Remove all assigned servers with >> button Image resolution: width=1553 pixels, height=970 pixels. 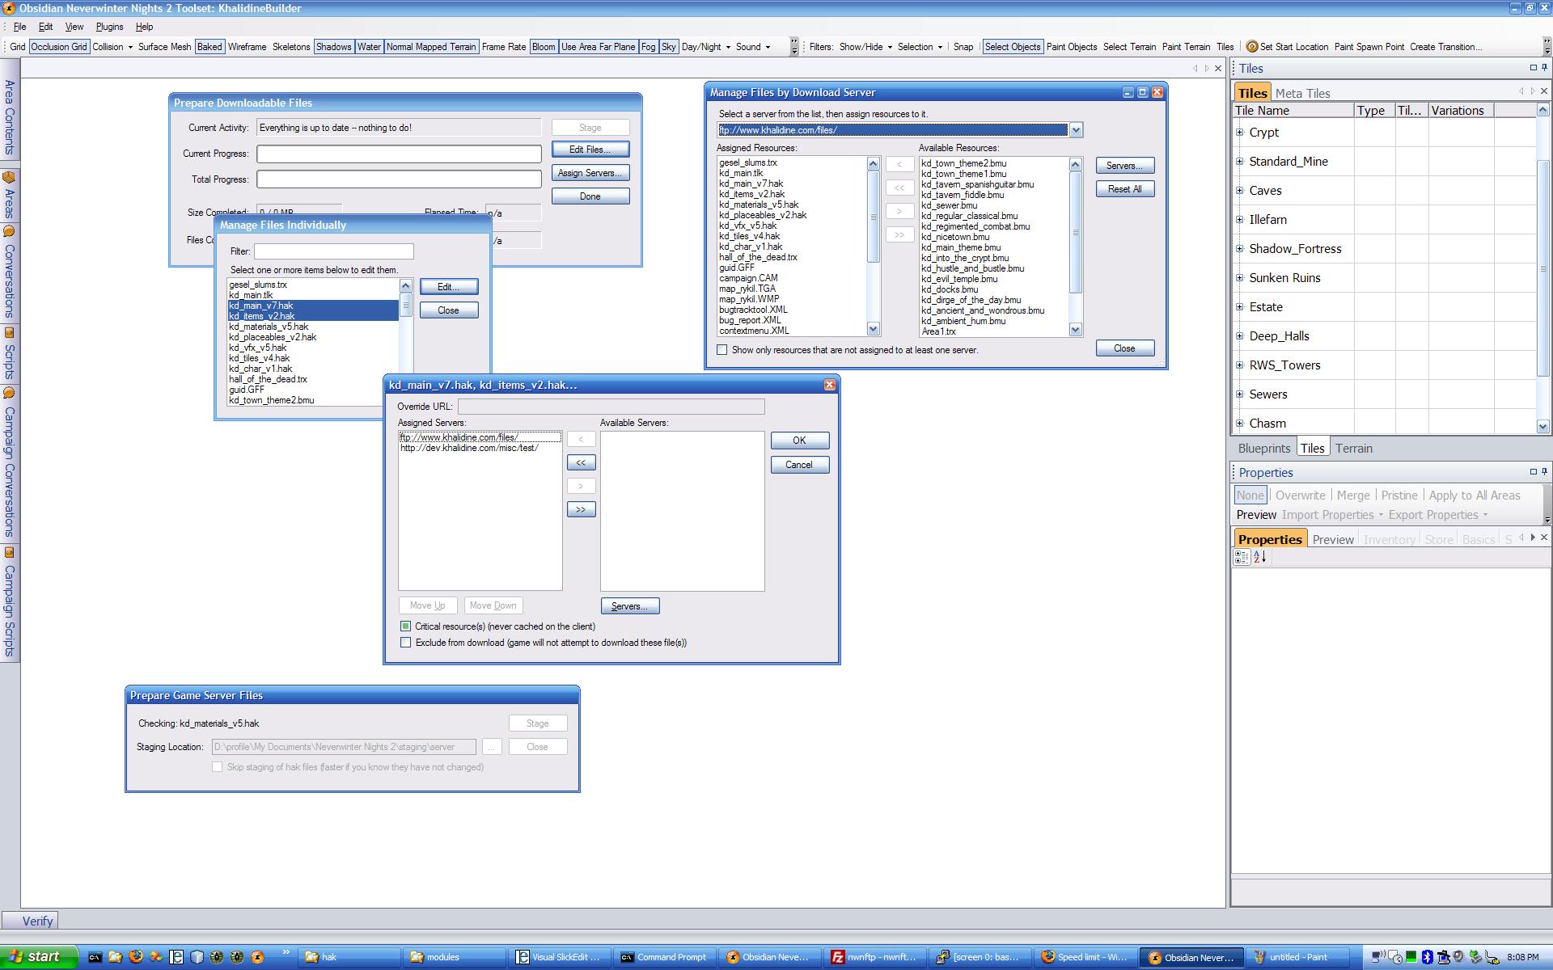click(581, 509)
